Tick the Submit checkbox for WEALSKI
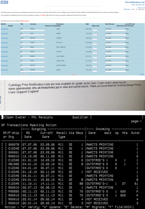The width and height of the screenshot is (145, 209). [x=10, y=40]
